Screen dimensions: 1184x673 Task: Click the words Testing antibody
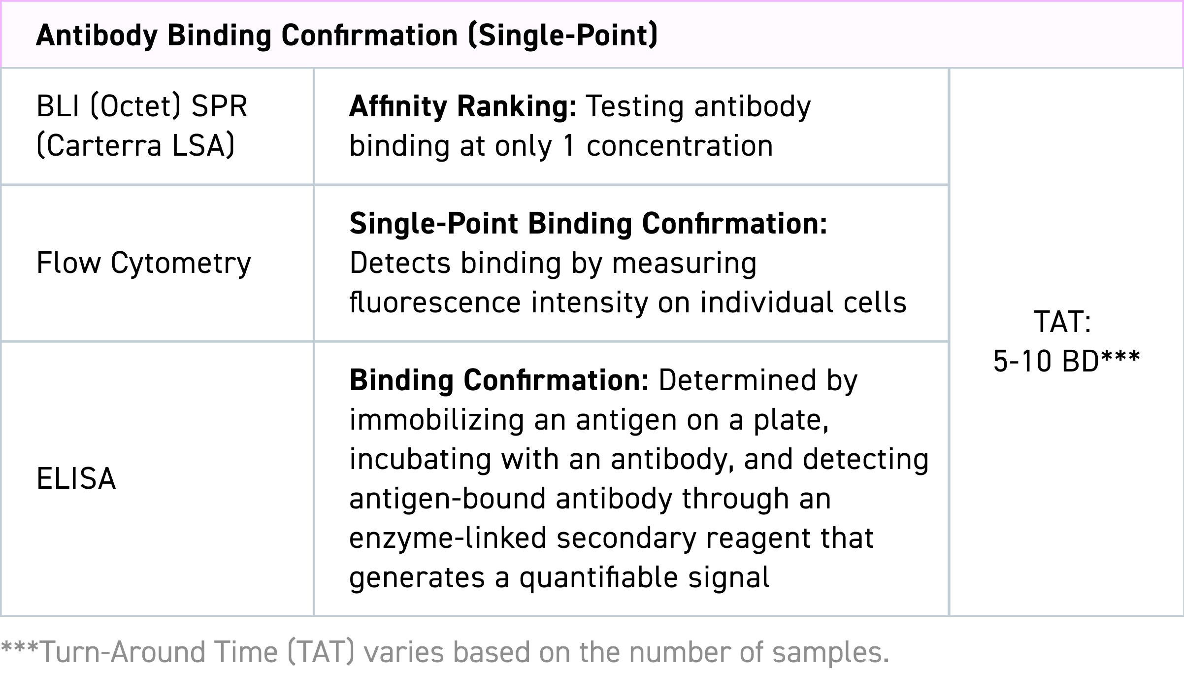[698, 106]
